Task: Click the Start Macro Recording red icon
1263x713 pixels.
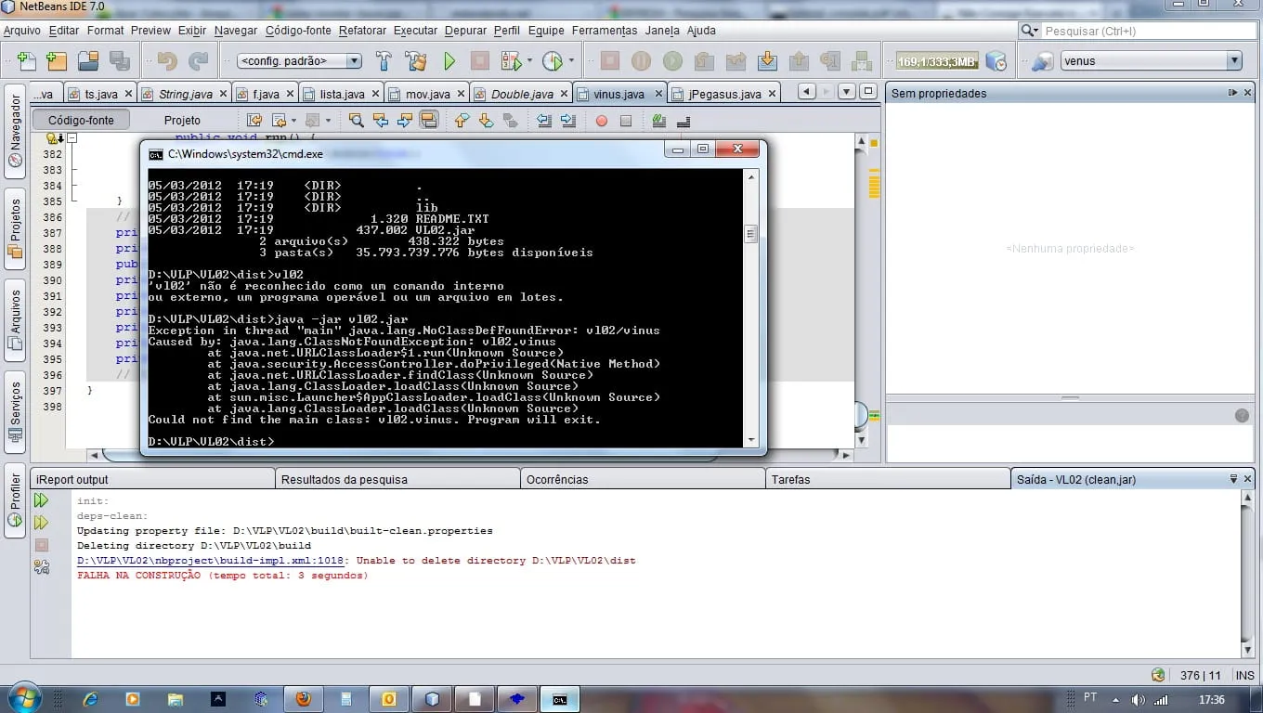Action: pos(602,121)
